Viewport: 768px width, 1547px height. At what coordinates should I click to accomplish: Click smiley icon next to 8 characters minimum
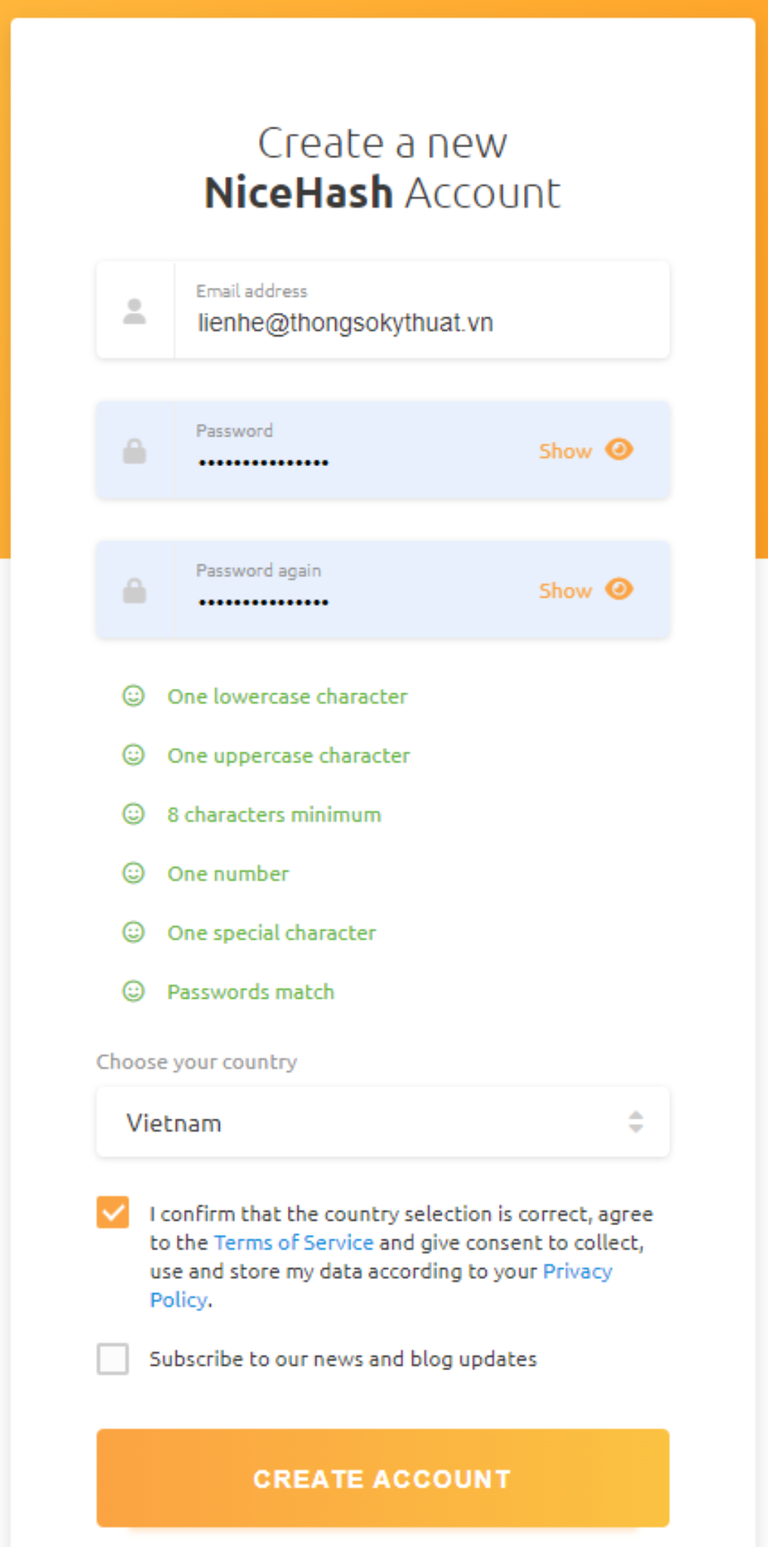134,814
